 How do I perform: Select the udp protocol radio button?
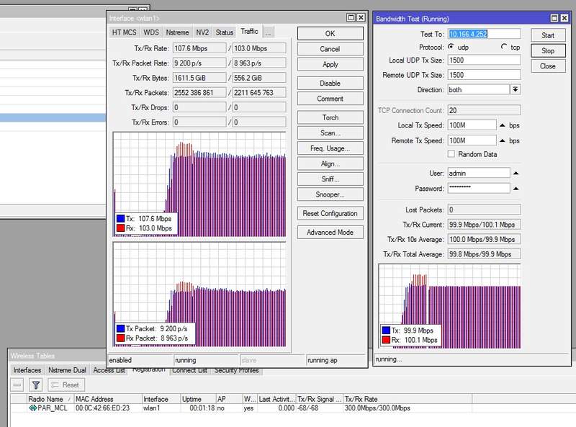coord(451,47)
